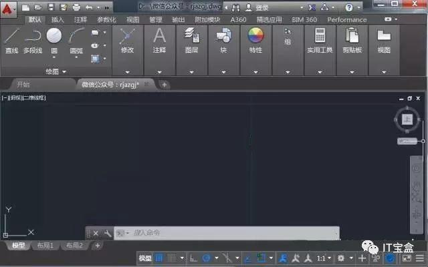The width and height of the screenshot is (428, 267).
Task: Select the 多段线 (Polyline) tool
Action: pos(33,41)
